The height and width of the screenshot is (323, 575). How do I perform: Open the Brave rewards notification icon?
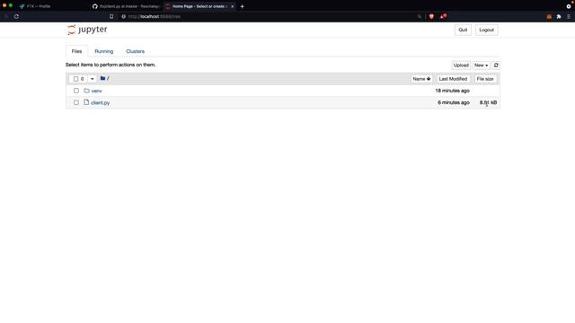pyautogui.click(x=443, y=16)
